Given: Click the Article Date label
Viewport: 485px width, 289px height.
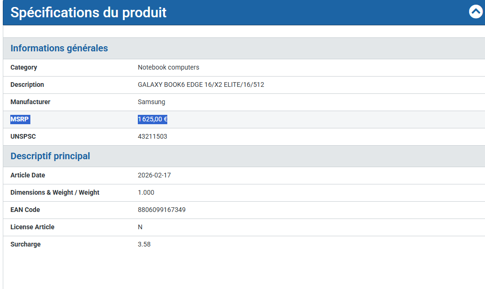Looking at the screenshot, I should [28, 175].
